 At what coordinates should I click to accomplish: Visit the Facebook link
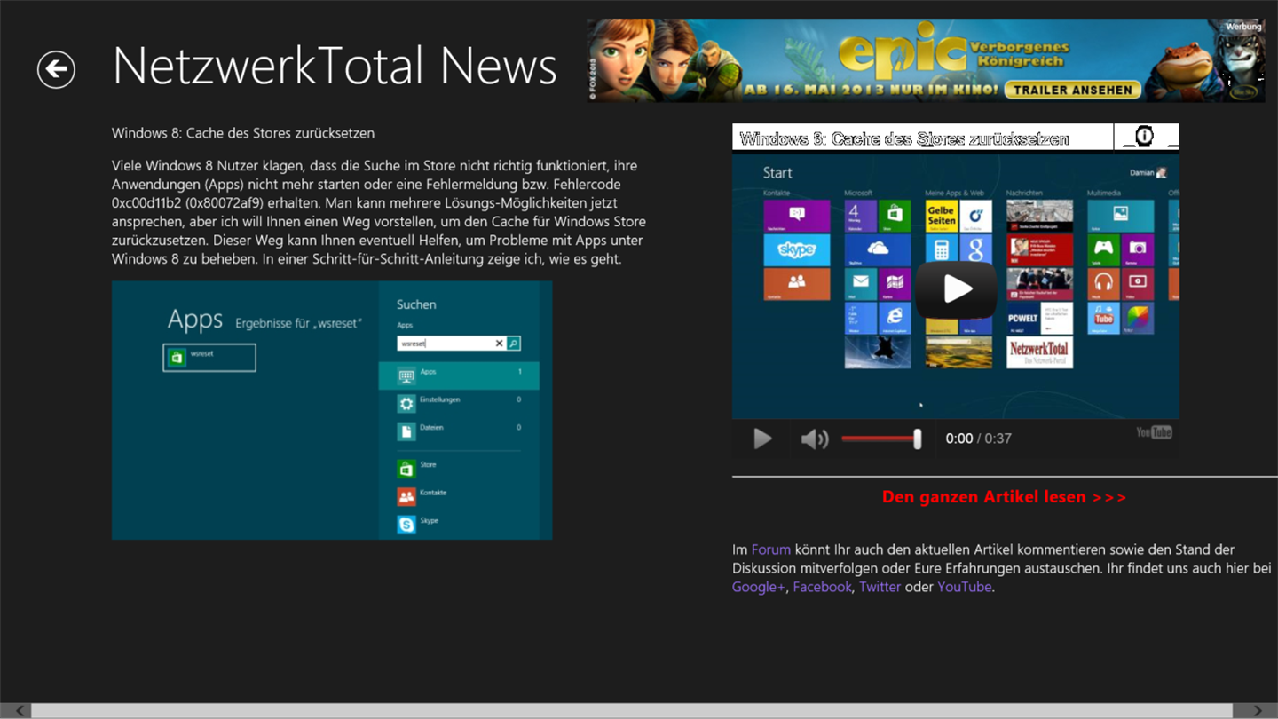(822, 587)
